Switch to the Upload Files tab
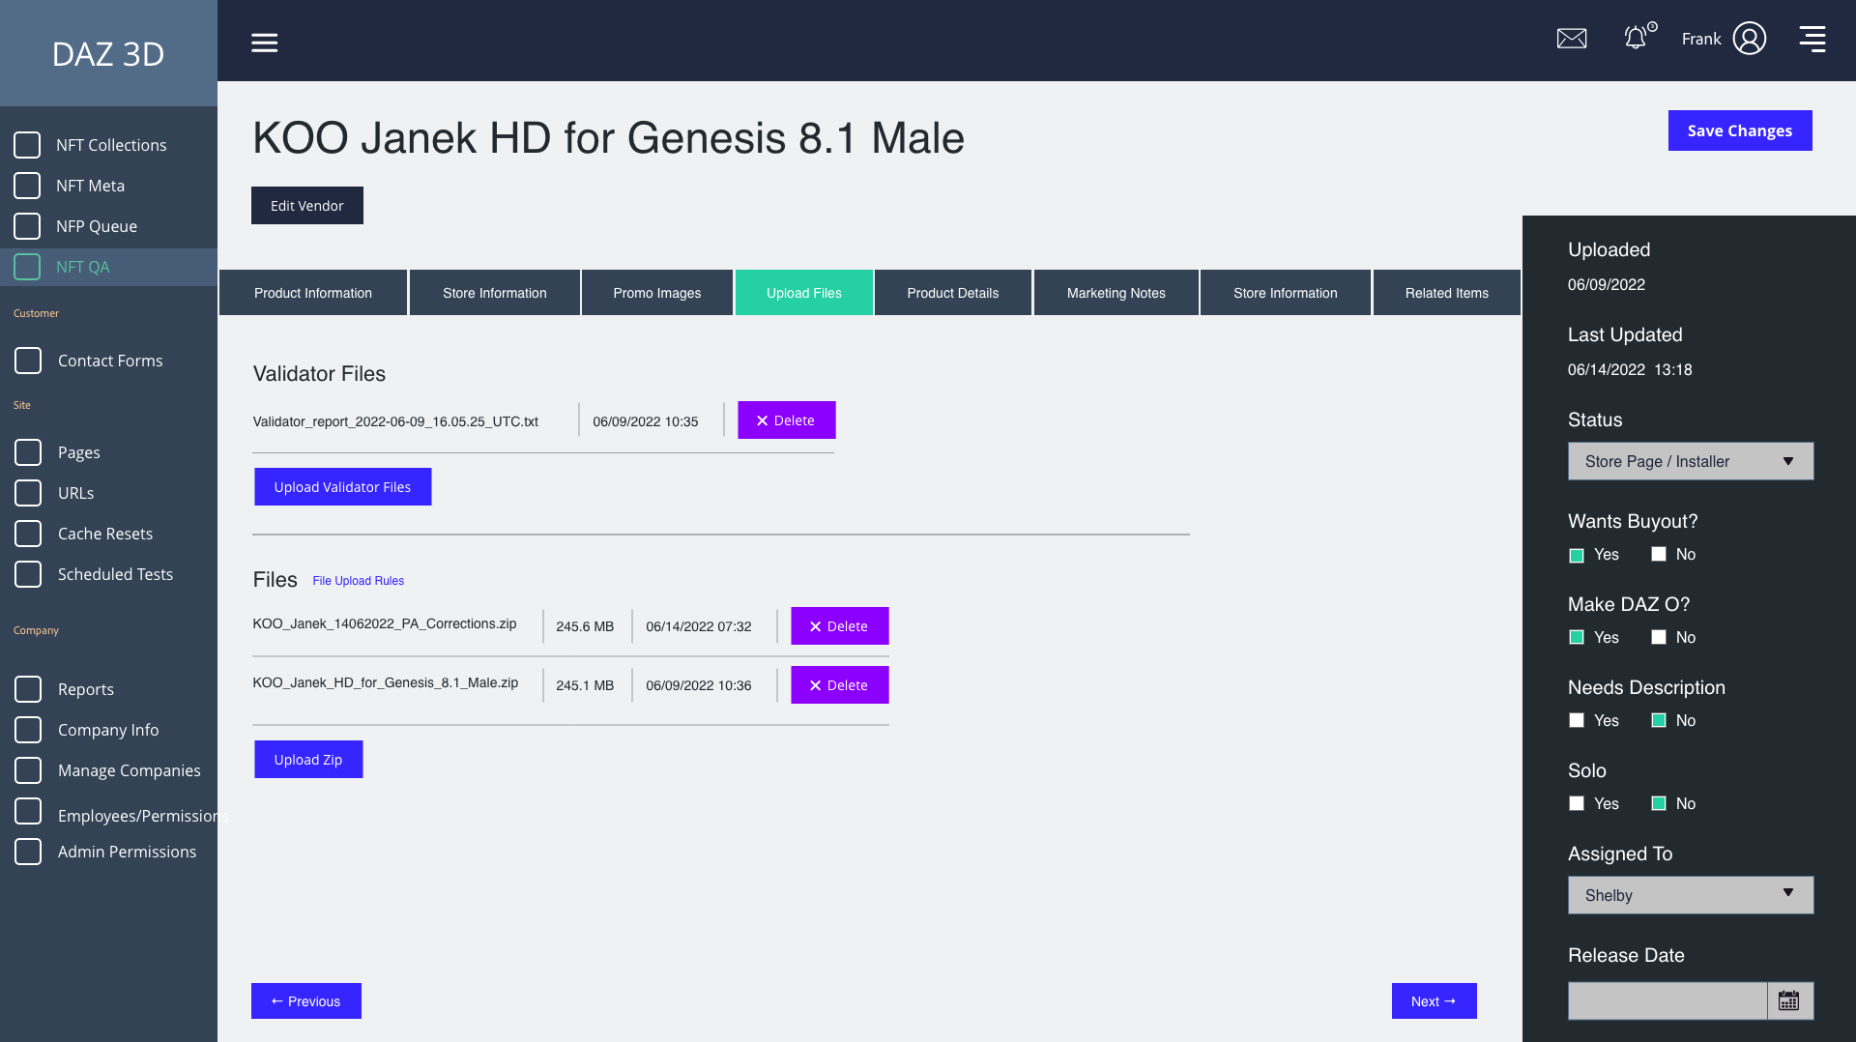 coord(804,293)
